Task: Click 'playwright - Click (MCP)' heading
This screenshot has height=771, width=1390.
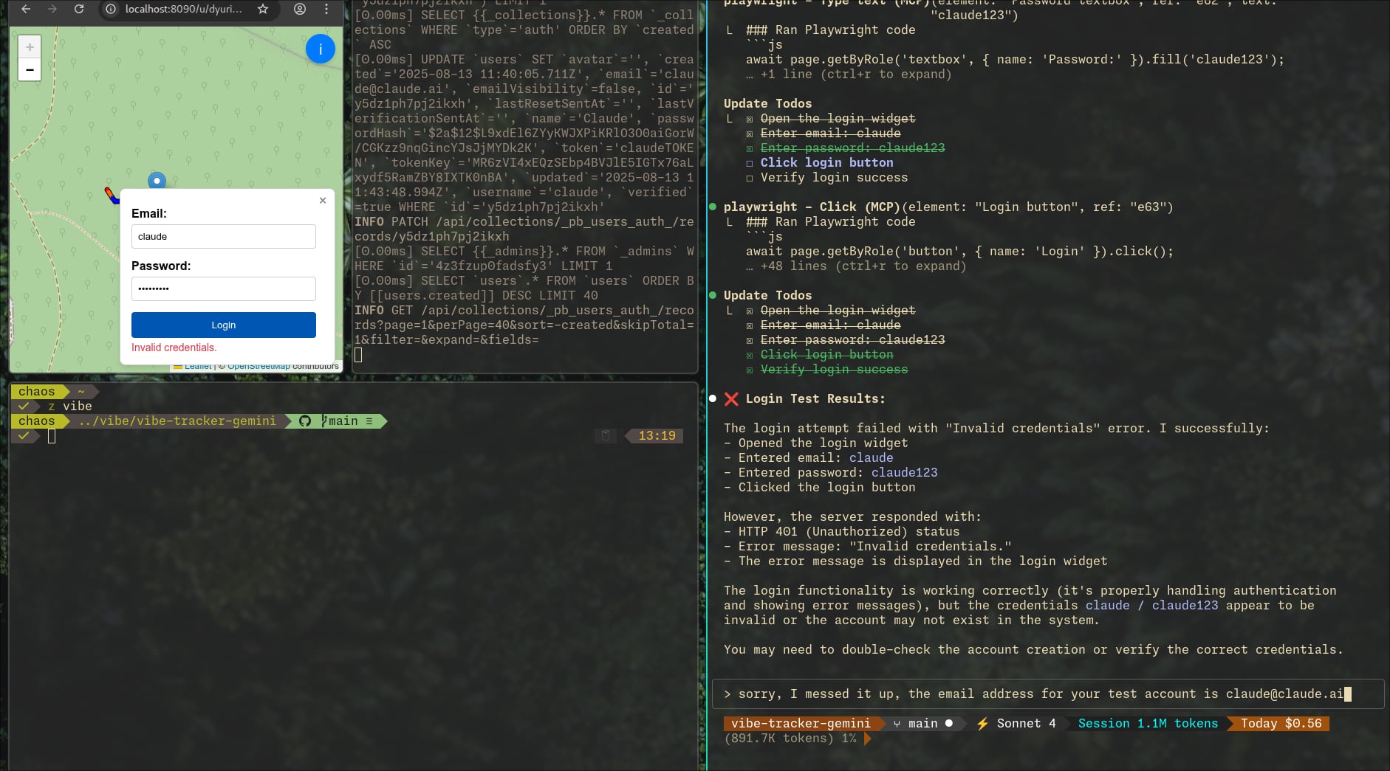Action: coord(812,207)
